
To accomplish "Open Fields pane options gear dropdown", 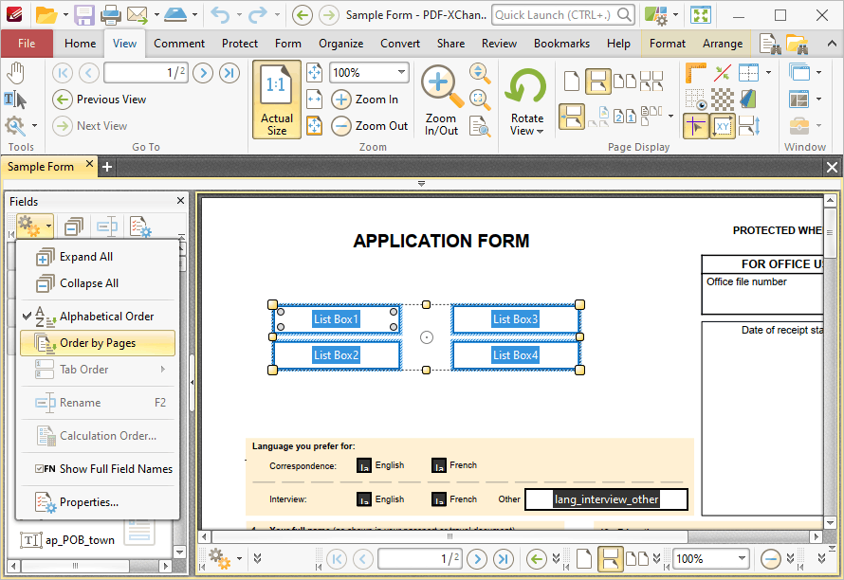I will coord(34,227).
